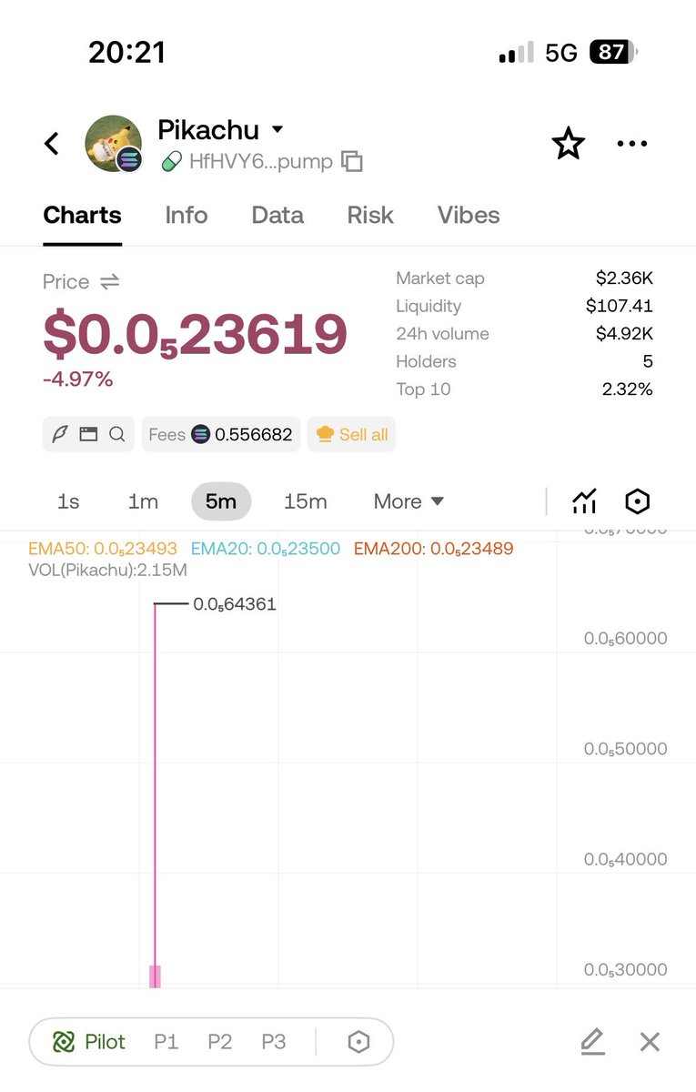
Task: Tap the EMA50 indicator label
Action: click(104, 549)
